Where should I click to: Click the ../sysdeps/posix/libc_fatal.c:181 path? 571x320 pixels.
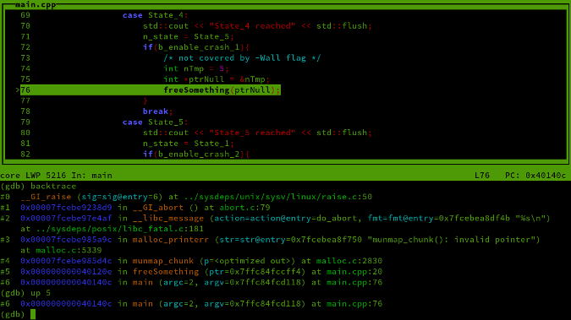click(119, 229)
